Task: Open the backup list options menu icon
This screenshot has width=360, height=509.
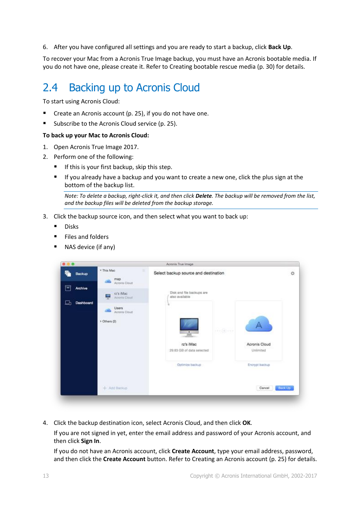Action: click(x=144, y=271)
